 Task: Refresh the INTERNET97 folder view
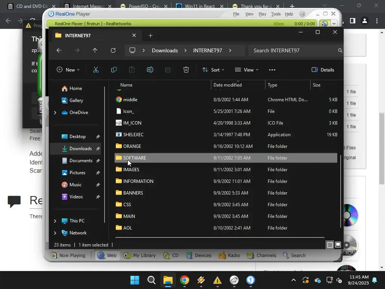click(x=113, y=50)
